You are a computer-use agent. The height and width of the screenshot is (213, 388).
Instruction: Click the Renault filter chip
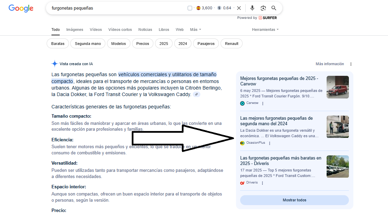point(232,44)
